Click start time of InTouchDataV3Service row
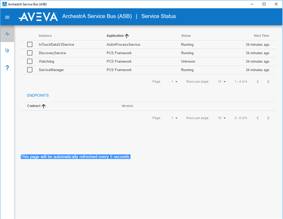Viewport: 283px width, 219px height. tap(257, 44)
